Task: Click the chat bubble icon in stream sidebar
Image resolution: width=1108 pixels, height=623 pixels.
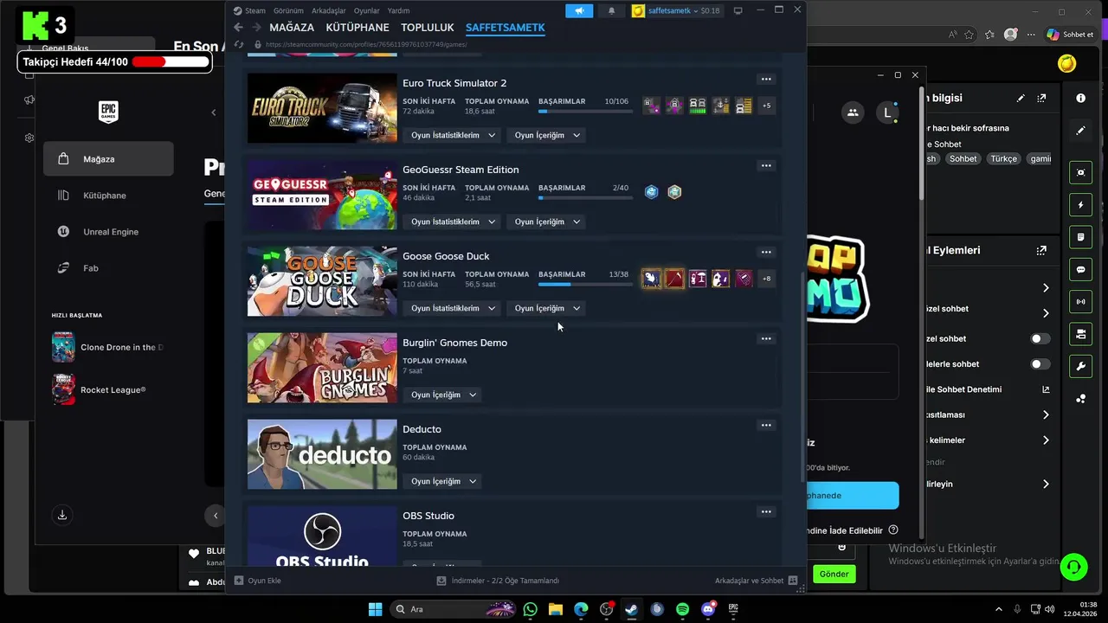Action: 1080,269
